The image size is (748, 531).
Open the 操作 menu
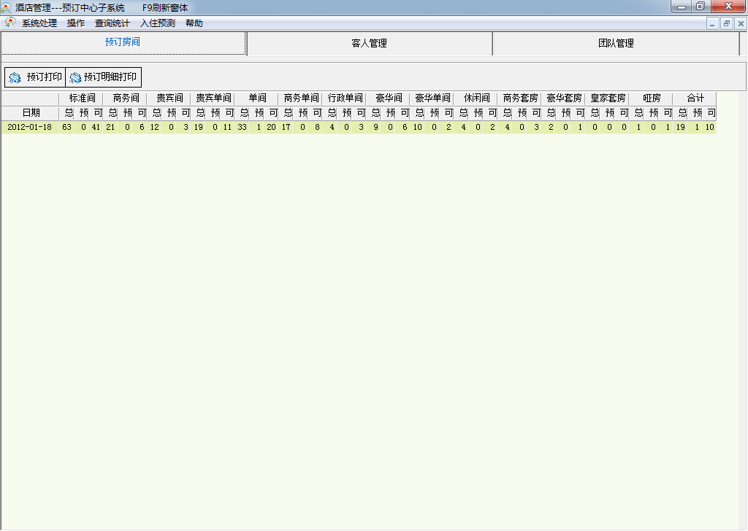(76, 23)
